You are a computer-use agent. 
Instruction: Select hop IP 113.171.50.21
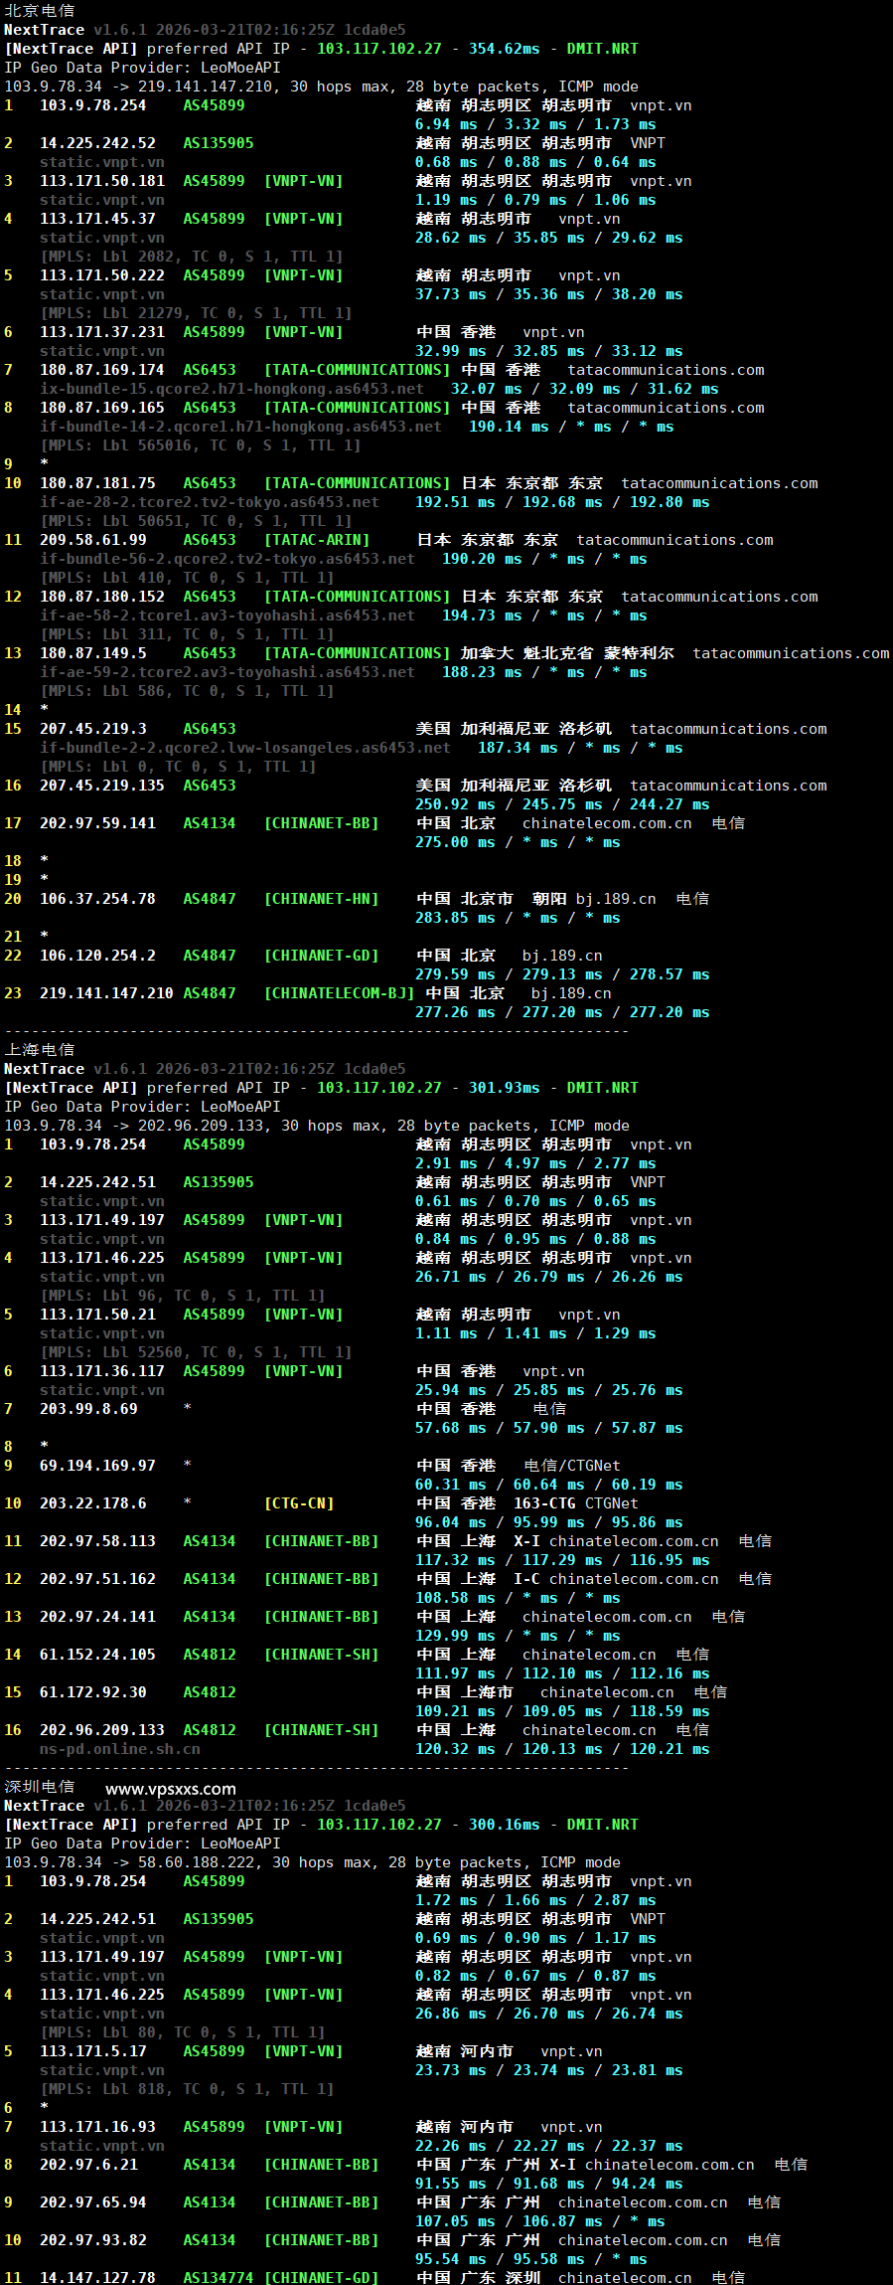(97, 1315)
